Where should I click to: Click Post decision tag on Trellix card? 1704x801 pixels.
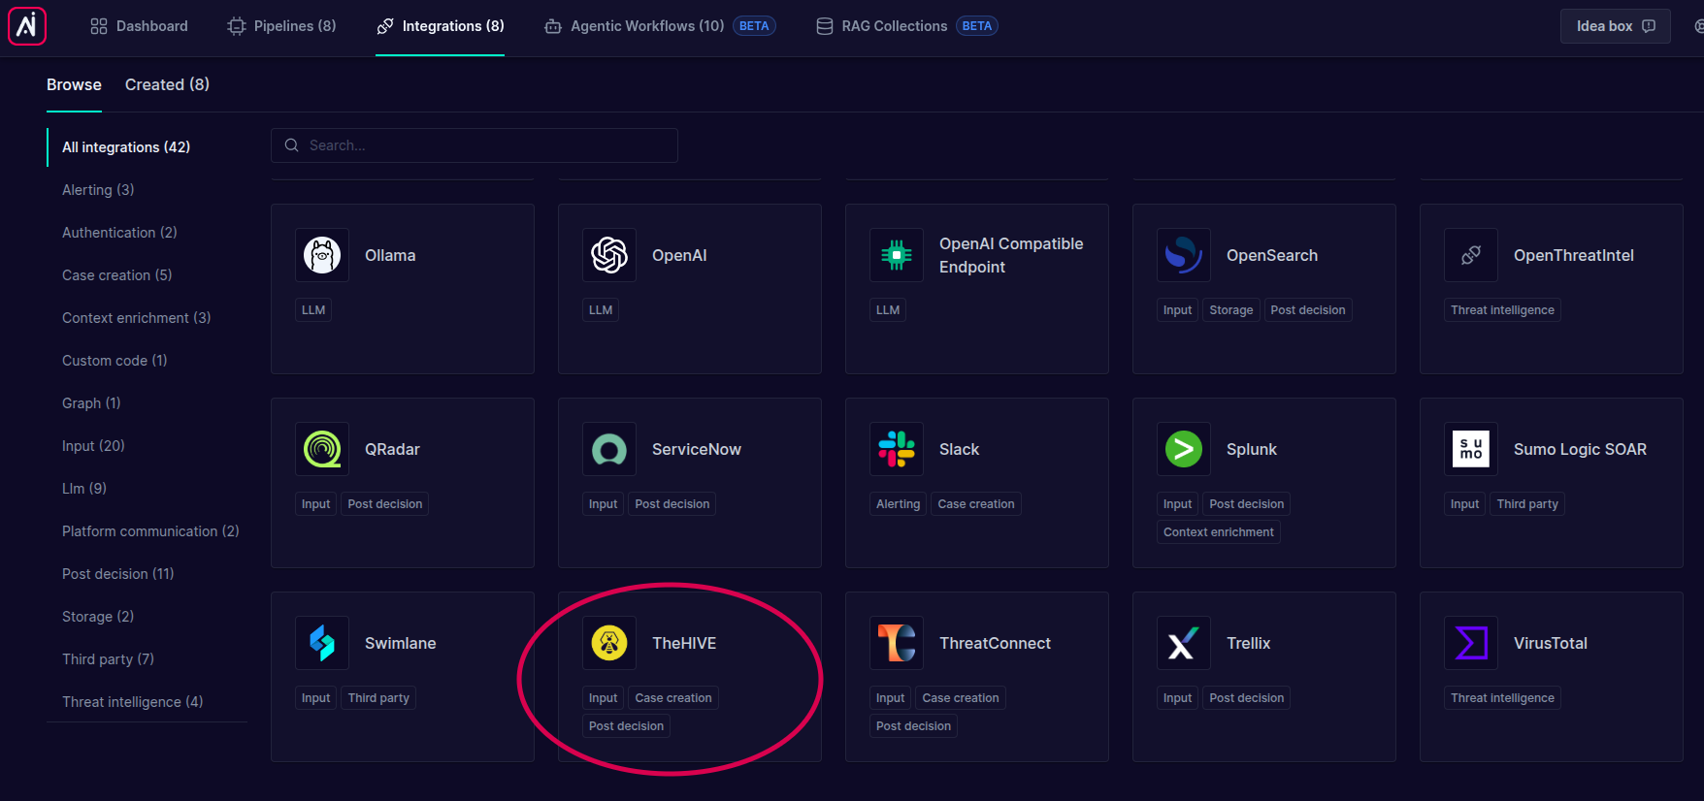[1247, 698]
